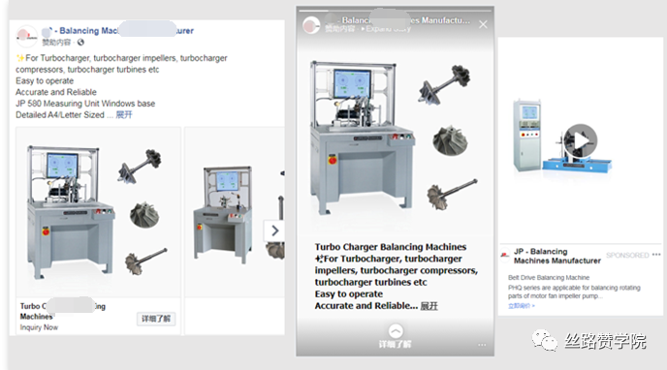This screenshot has width=667, height=370.
Task: Open the second balancing machine carousel card
Action: pyautogui.click(x=235, y=212)
